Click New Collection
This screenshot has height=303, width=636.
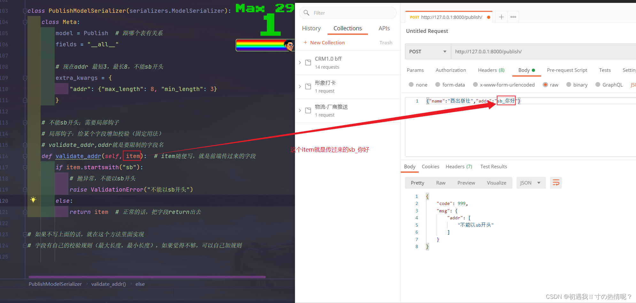click(x=327, y=42)
